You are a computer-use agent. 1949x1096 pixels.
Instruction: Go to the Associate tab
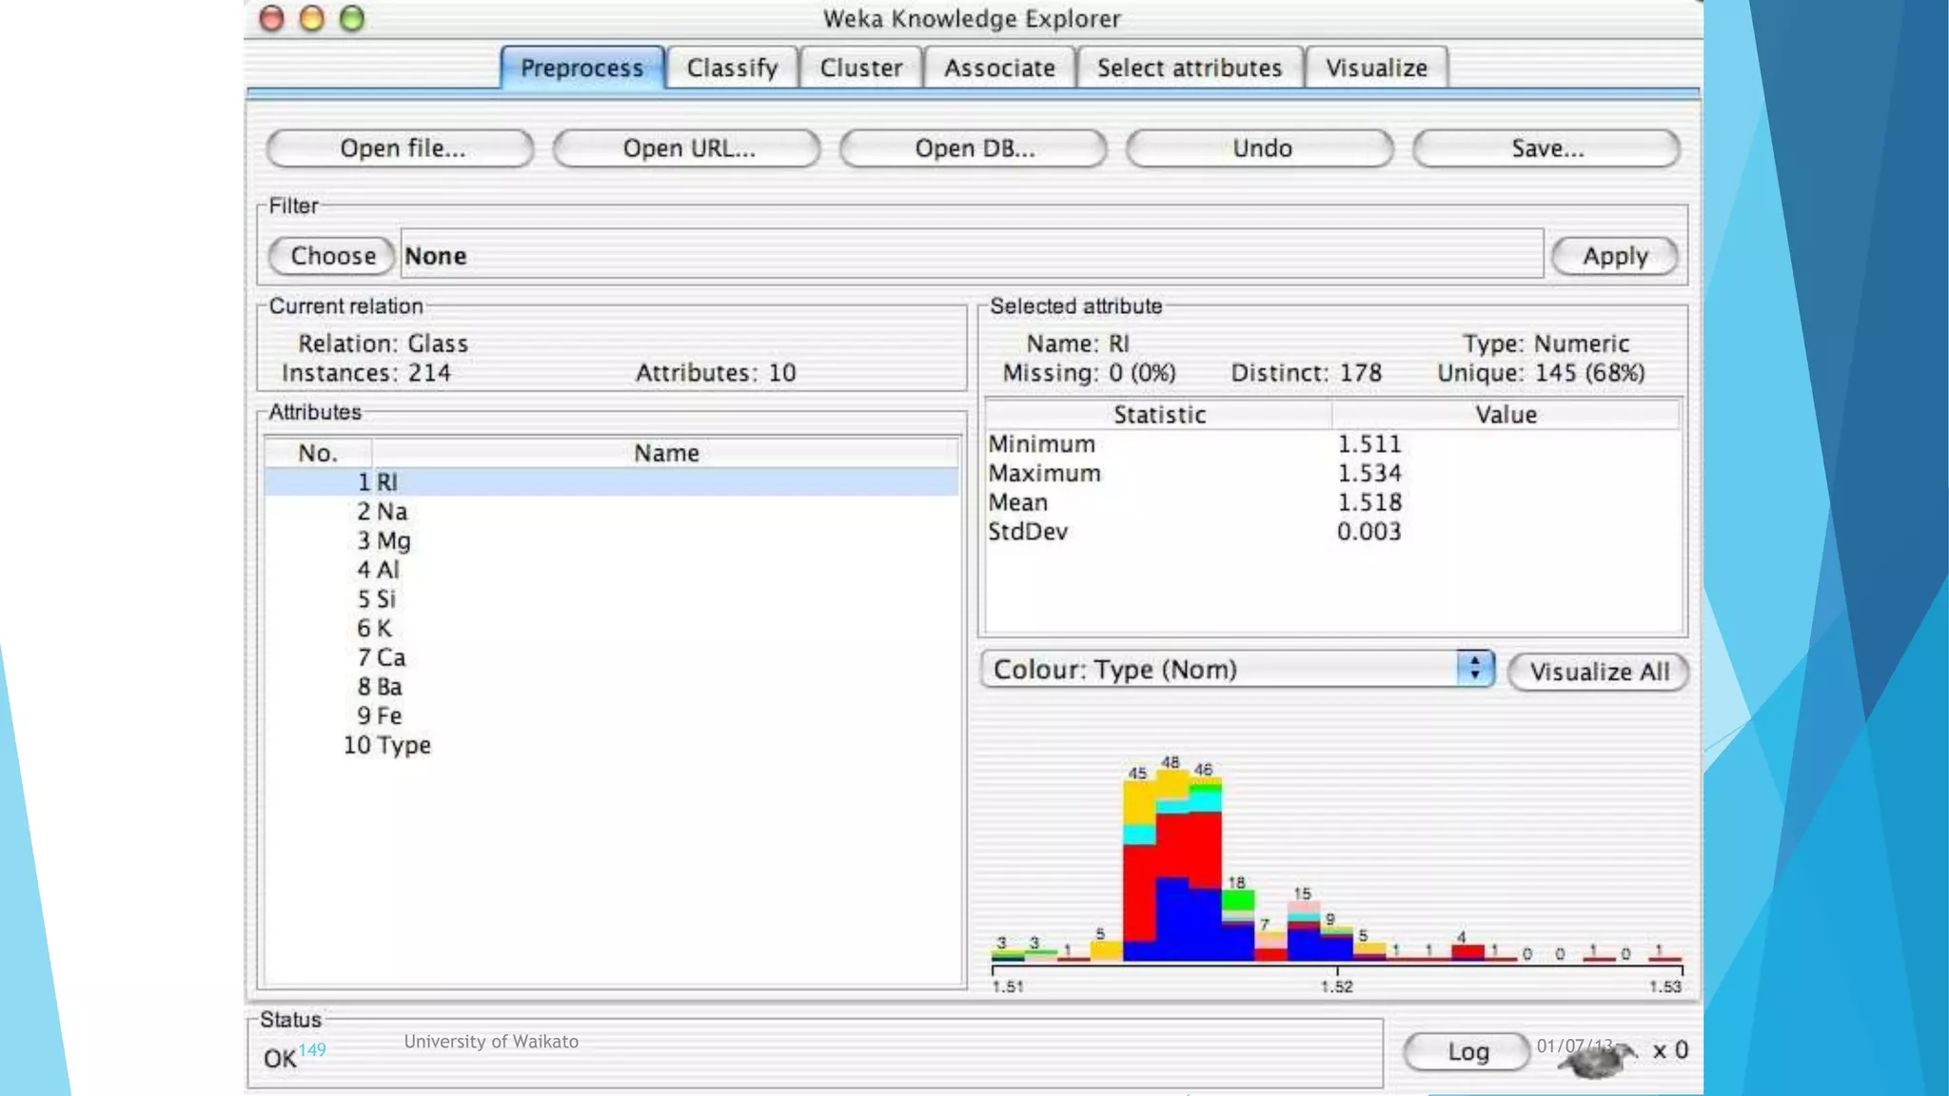coord(999,68)
